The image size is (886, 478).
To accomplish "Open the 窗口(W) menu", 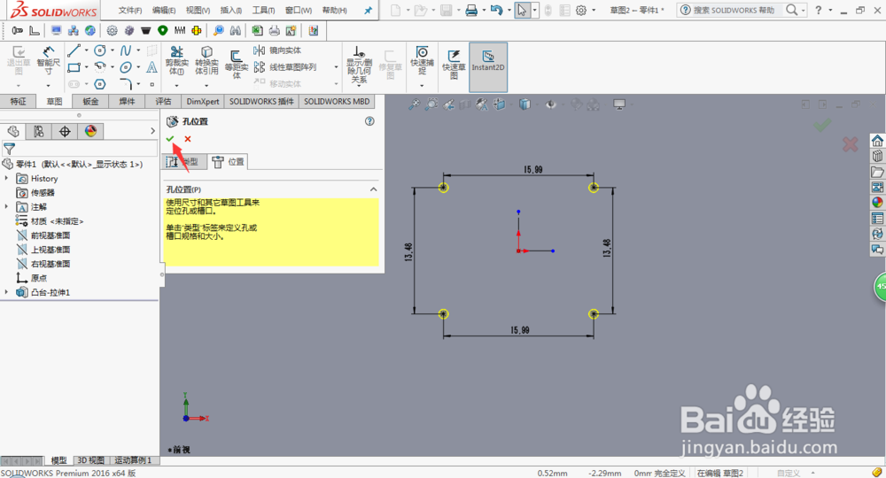I will coord(299,10).
